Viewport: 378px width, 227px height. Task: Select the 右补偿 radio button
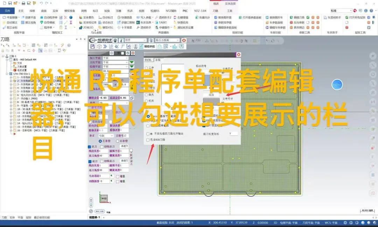(117, 141)
